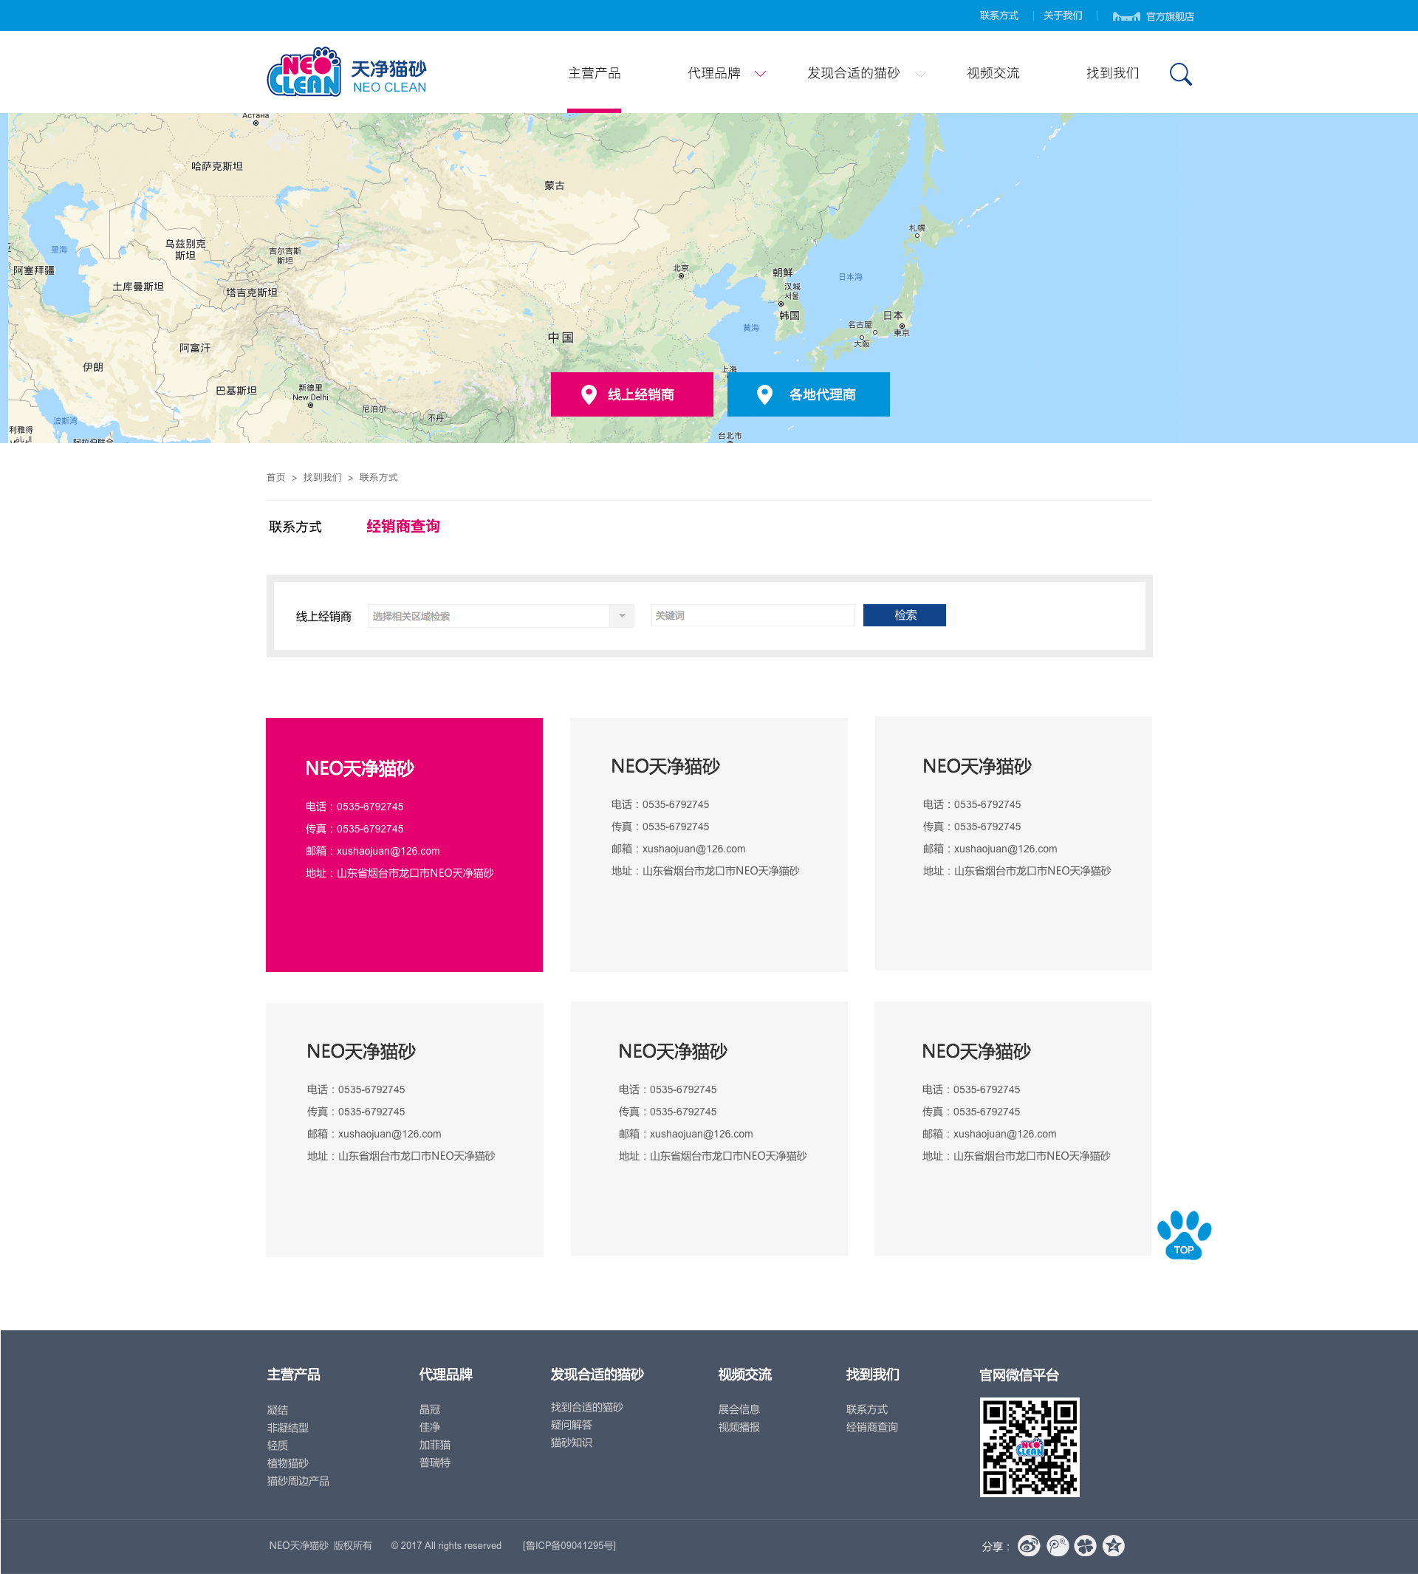Click footer link 佳净
The height and width of the screenshot is (1574, 1418).
(429, 1428)
